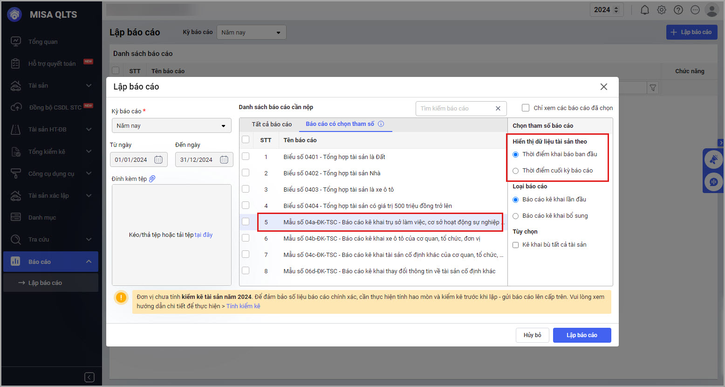Open the Kỳ báo cáo dropdown in dialog
The width and height of the screenshot is (725, 387).
171,126
